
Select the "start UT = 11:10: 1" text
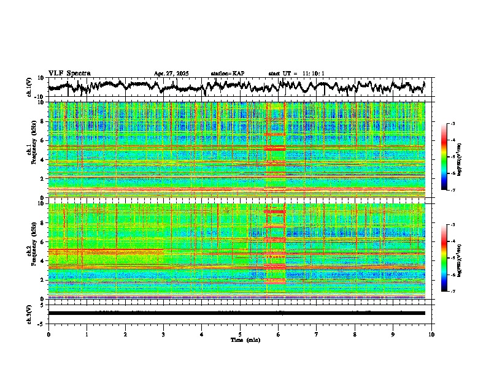click(296, 74)
